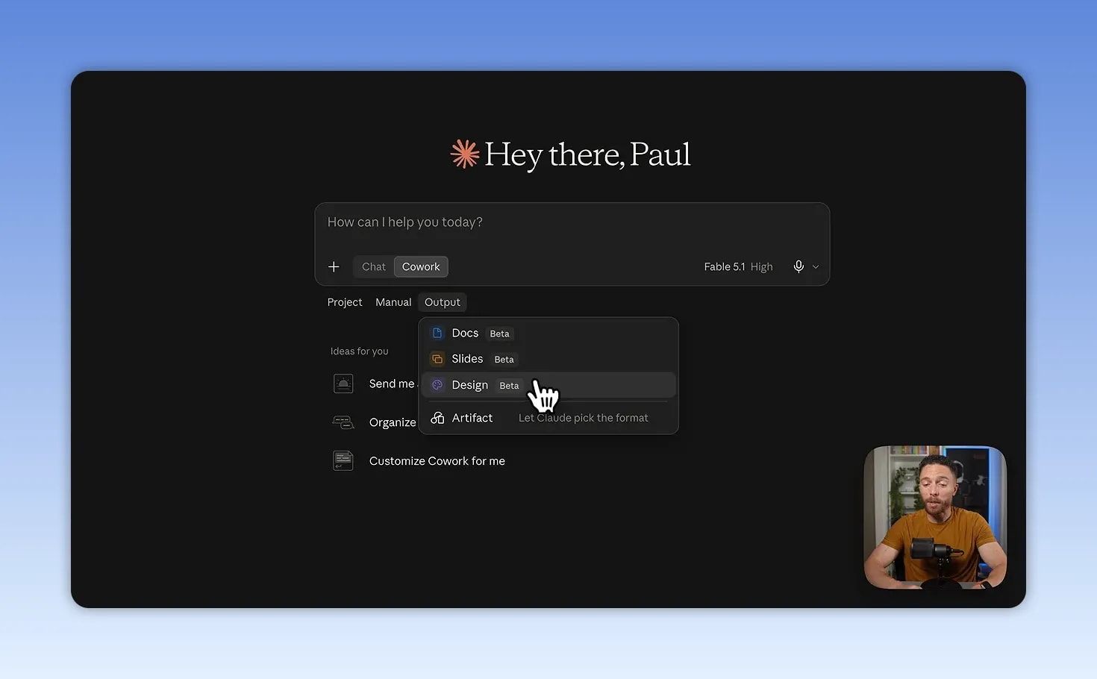Collapse the Output dropdown

click(443, 302)
